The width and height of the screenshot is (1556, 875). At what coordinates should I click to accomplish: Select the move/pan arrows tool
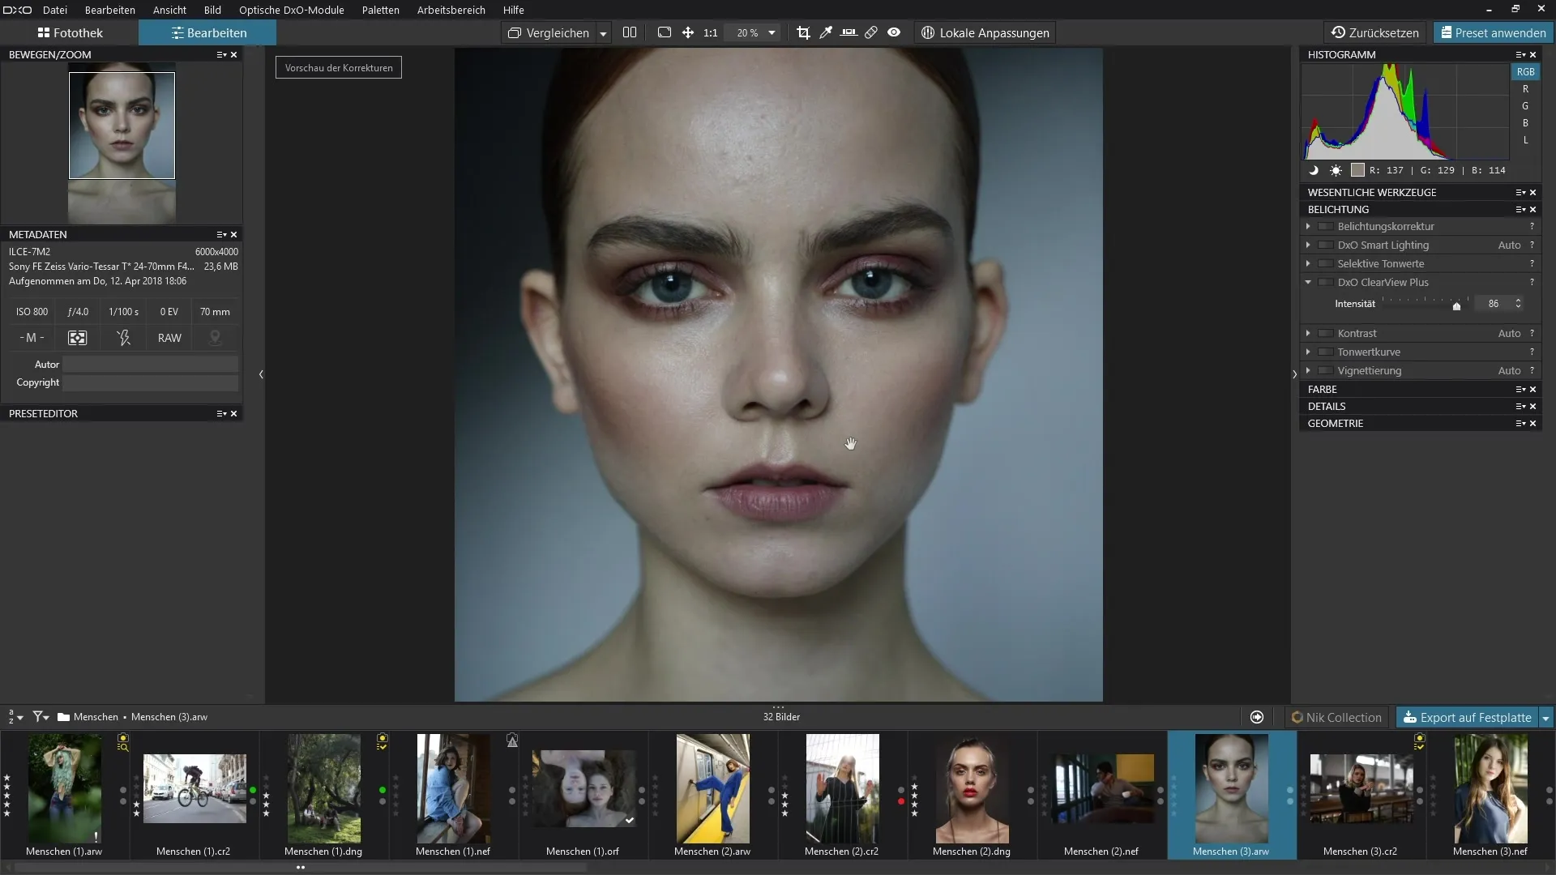688,32
